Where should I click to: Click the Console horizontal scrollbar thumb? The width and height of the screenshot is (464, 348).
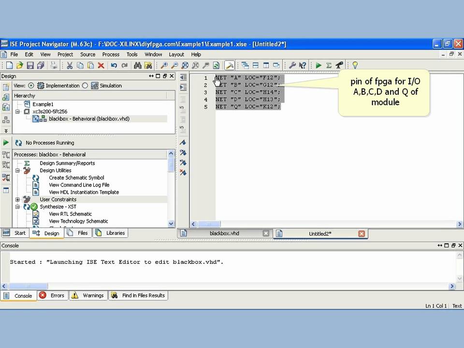28,286
